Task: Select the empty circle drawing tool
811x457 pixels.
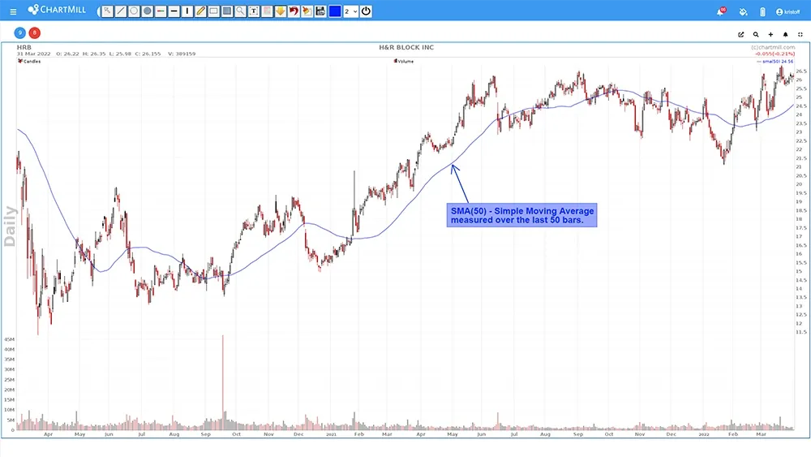Action: click(134, 11)
